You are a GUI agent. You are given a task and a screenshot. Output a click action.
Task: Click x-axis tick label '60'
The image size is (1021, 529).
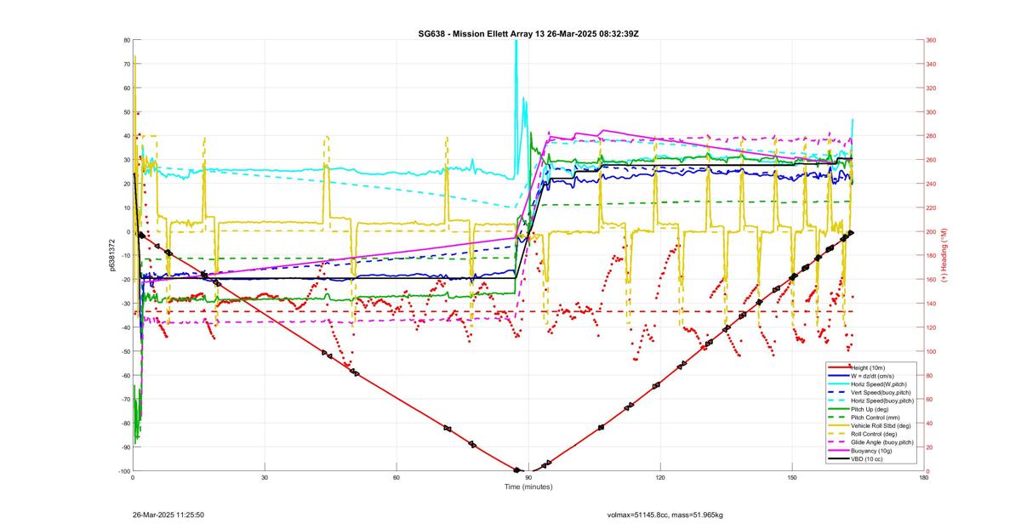(x=396, y=478)
